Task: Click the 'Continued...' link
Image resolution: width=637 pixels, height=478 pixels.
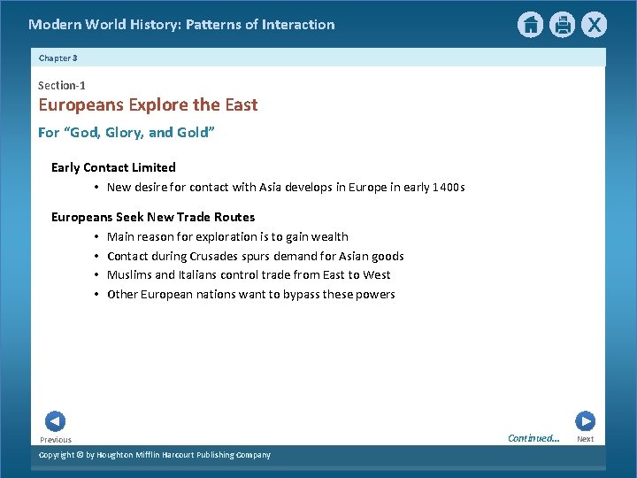Action: tap(533, 438)
